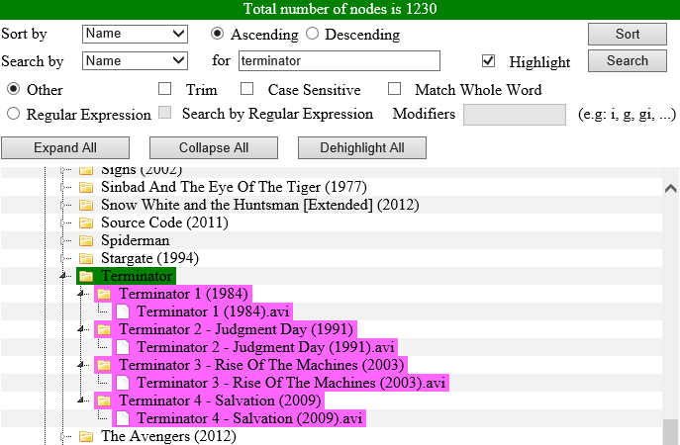The height and width of the screenshot is (445, 680).
Task: Click the Expand All button
Action: pos(65,147)
